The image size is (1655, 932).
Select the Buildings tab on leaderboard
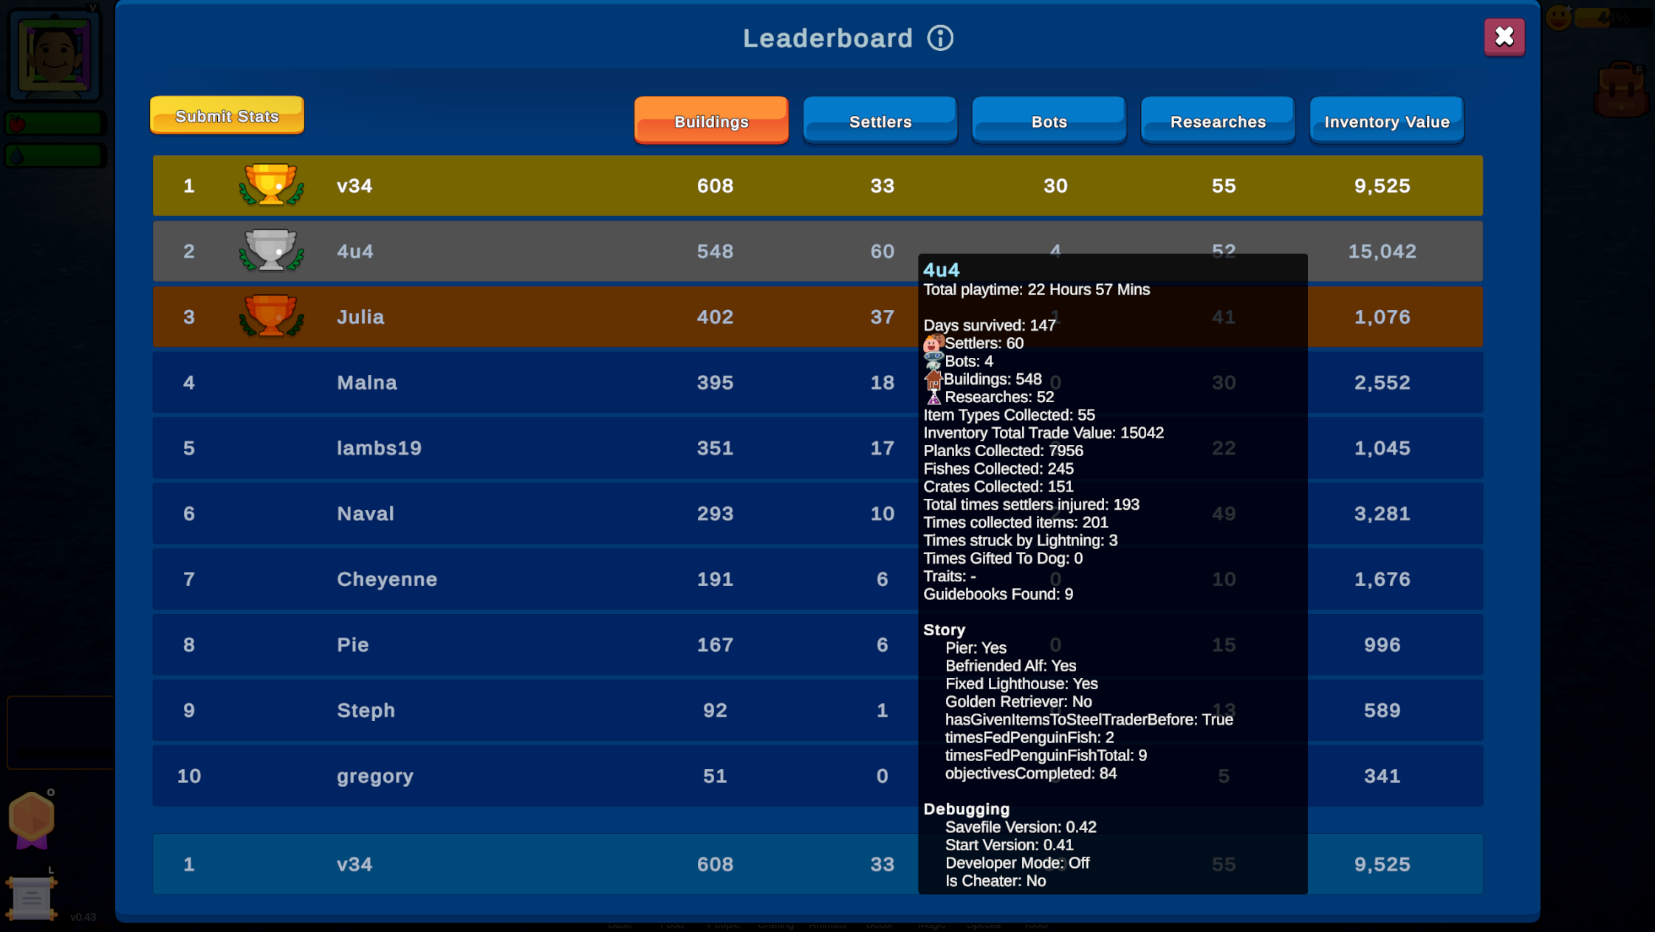point(710,122)
